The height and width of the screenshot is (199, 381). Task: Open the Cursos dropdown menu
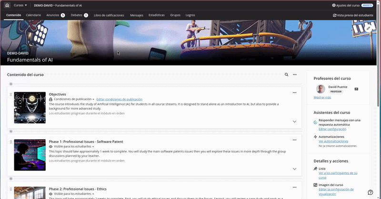point(20,5)
